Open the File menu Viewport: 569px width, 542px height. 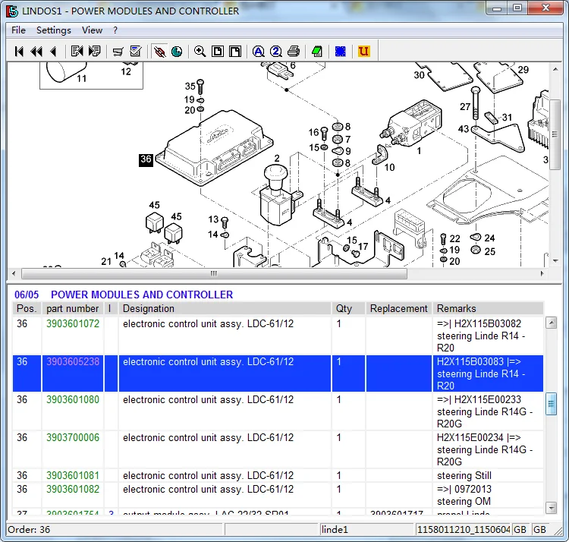pos(18,30)
